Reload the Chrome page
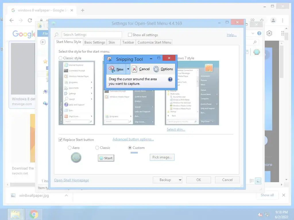 (x=30, y=20)
